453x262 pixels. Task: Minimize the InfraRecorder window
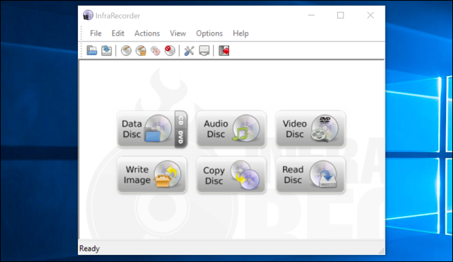(311, 15)
